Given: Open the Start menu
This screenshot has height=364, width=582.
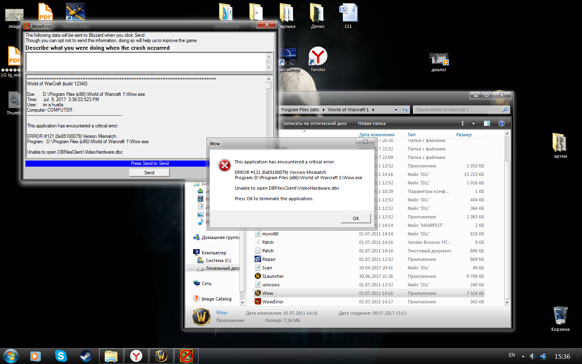Looking at the screenshot, I should click(x=11, y=356).
